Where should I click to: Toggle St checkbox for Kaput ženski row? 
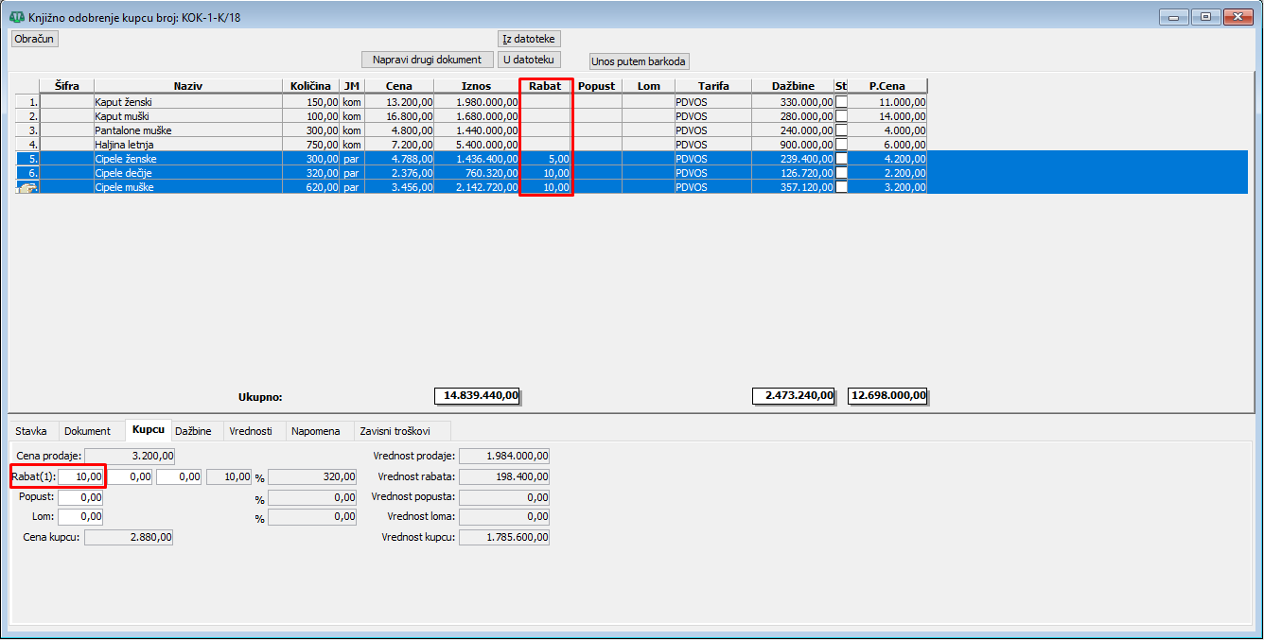pos(841,102)
